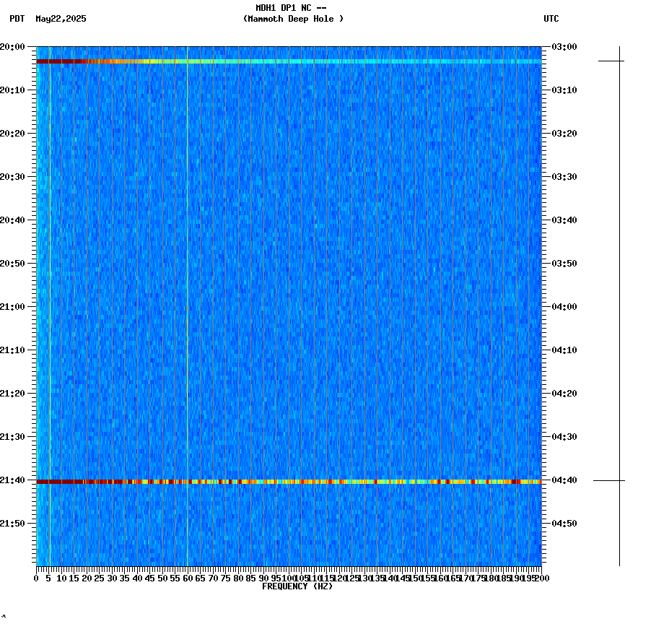This screenshot has width=651, height=624.
Task: Click the 100 Hz frequency tick label
Action: pos(289,578)
